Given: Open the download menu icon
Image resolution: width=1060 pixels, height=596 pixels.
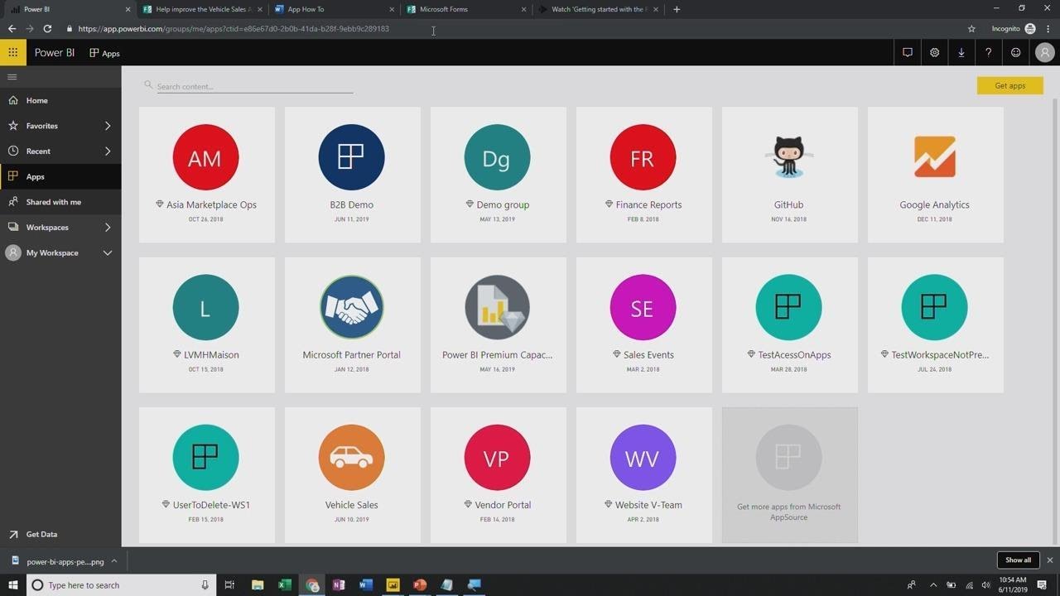Looking at the screenshot, I should [x=961, y=52].
